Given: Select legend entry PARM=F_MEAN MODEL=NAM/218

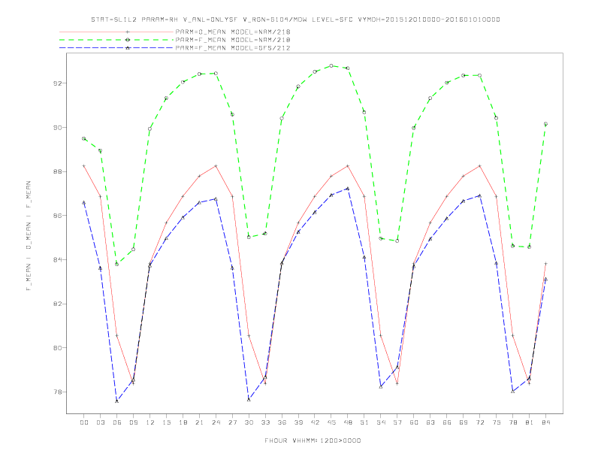Looking at the screenshot, I should point(233,40).
